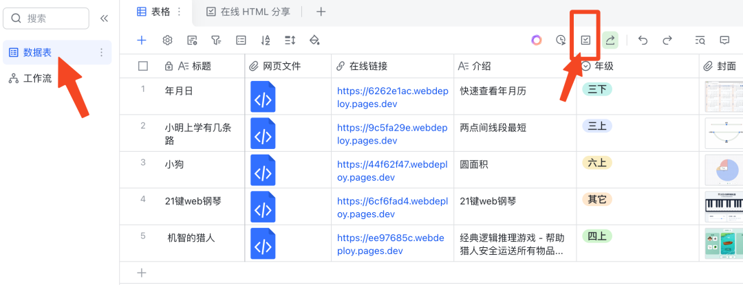Open view settings gear icon
The image size is (743, 285).
pyautogui.click(x=167, y=40)
